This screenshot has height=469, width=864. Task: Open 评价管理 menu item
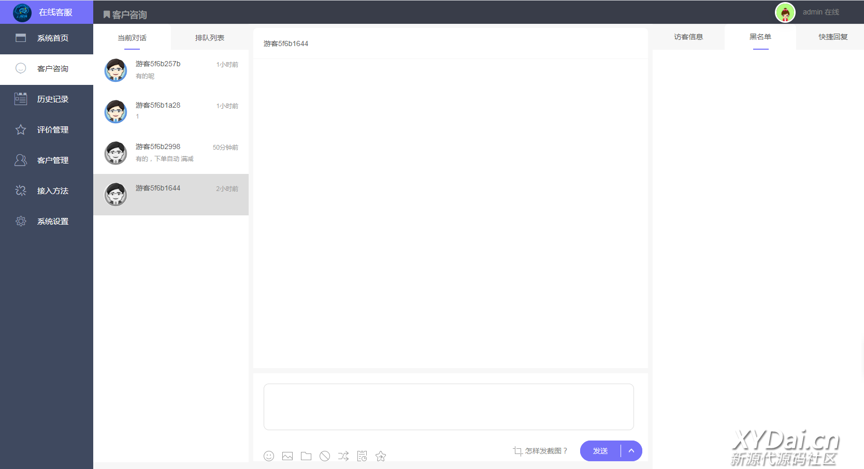coord(47,130)
